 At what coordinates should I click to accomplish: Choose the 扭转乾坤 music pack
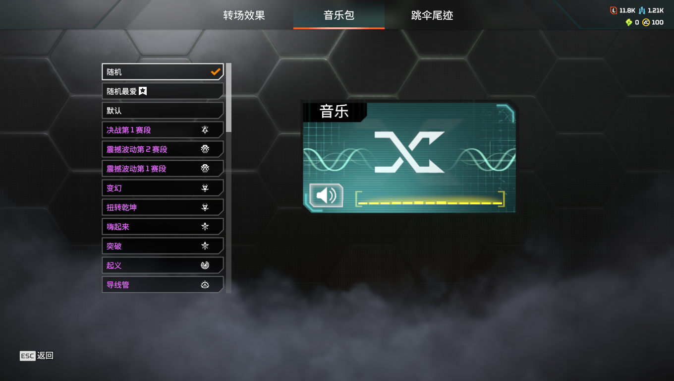(163, 207)
